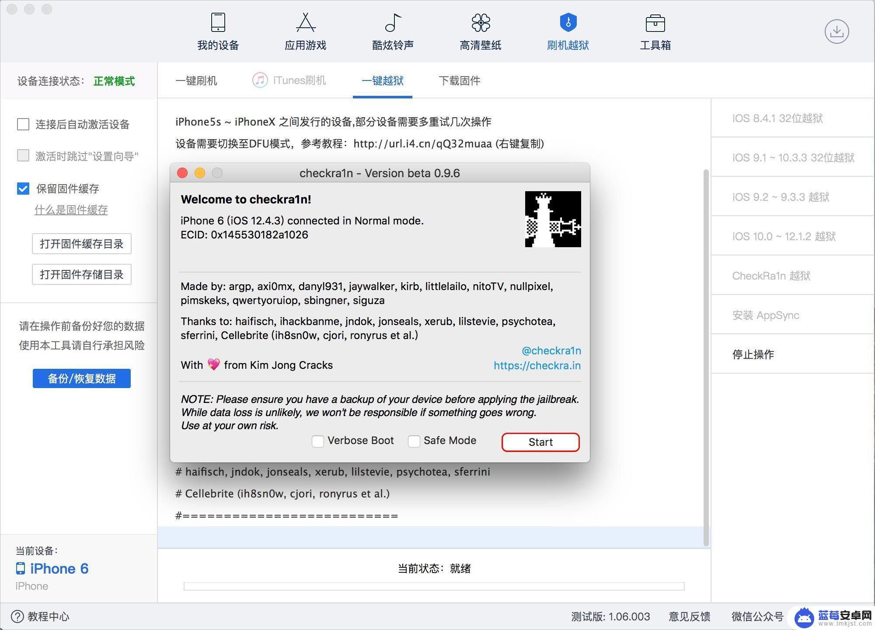Open the 我的设备 device icon
875x630 pixels.
click(x=218, y=22)
